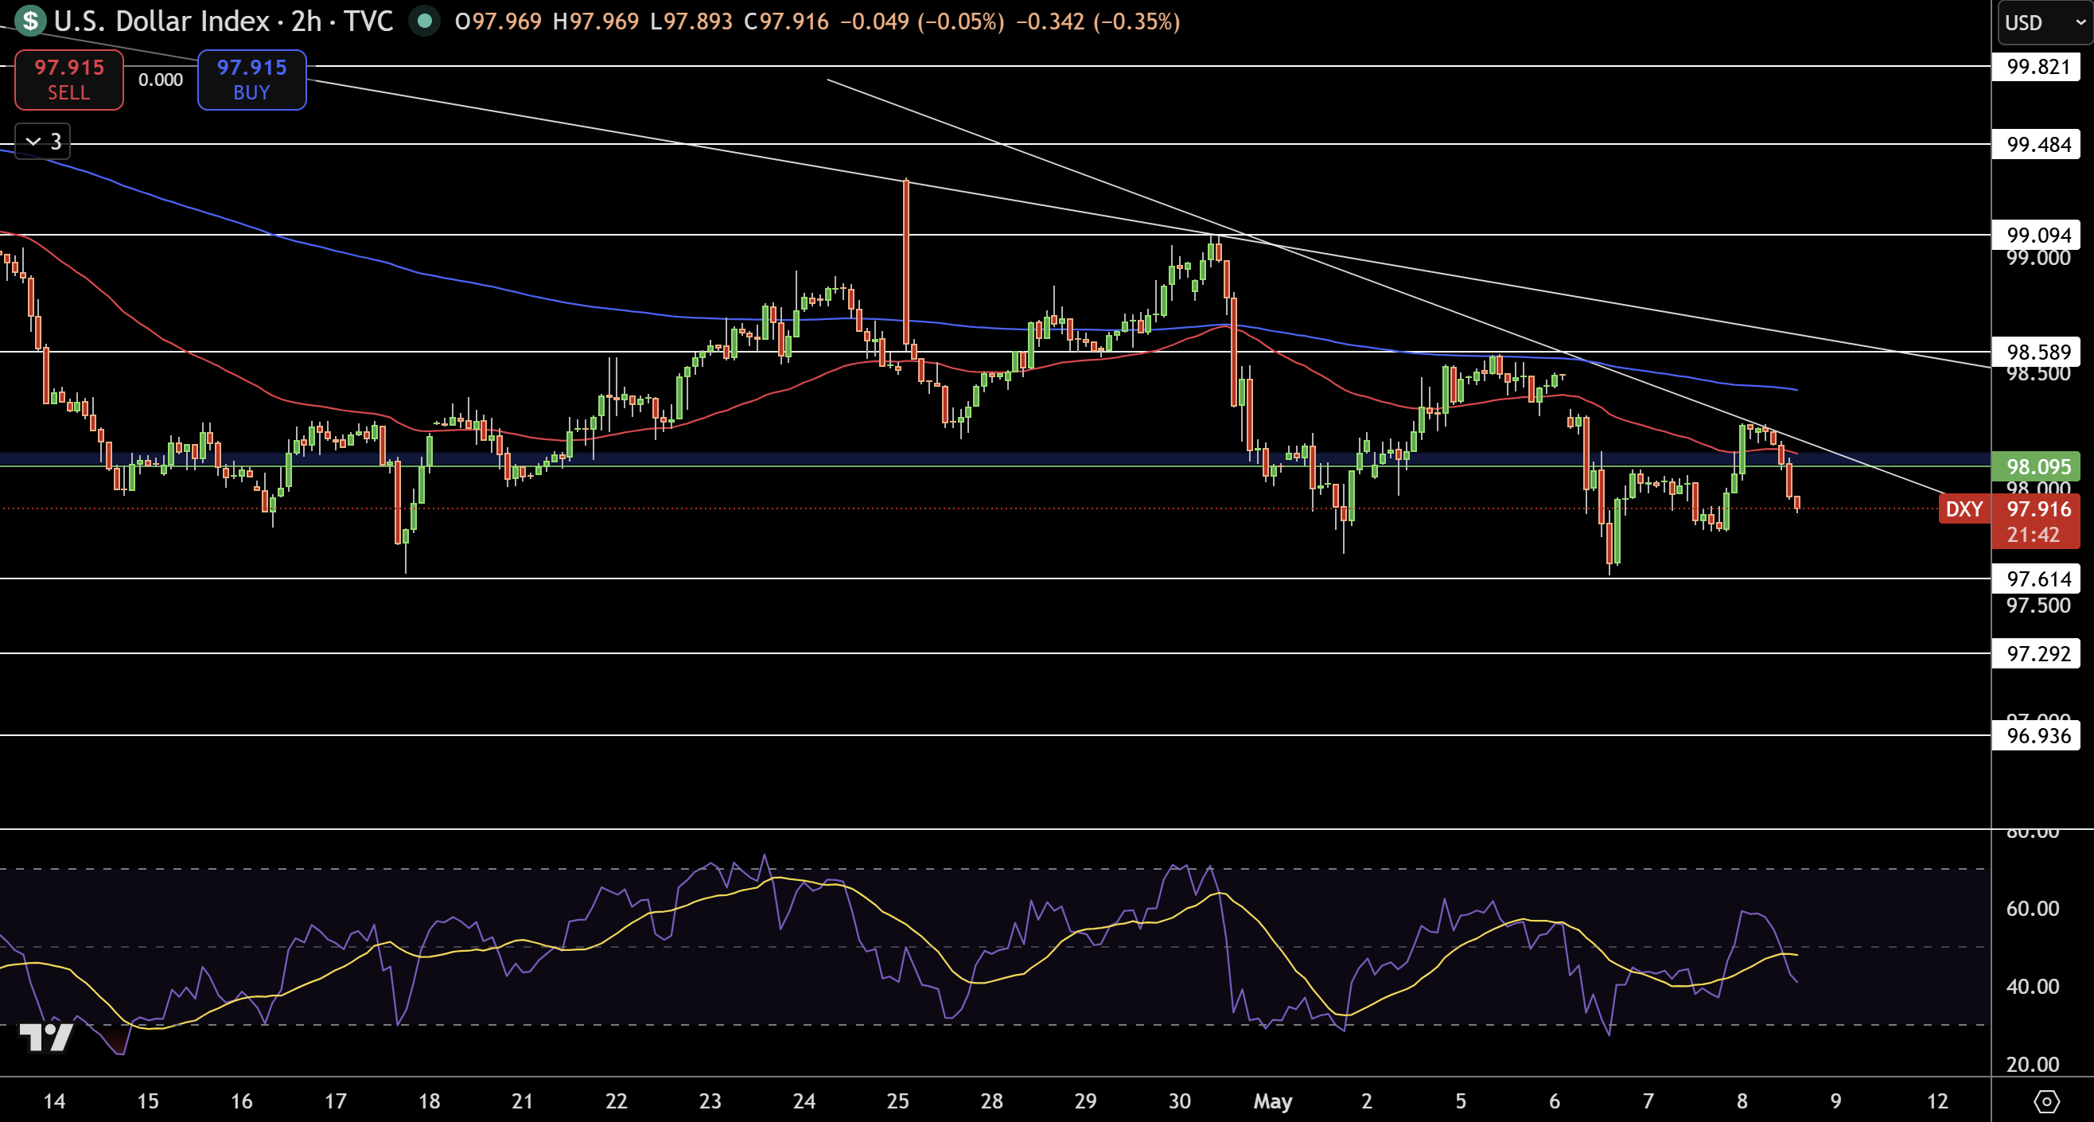Click date 8 on the time axis
The width and height of the screenshot is (2094, 1122).
[x=1742, y=1101]
